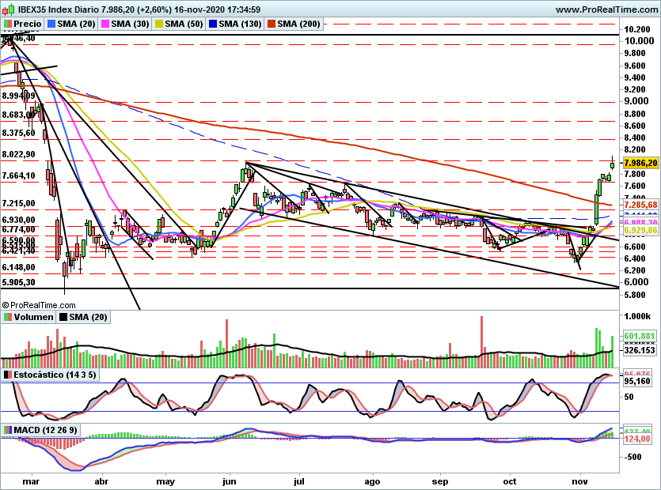The height and width of the screenshot is (490, 661).
Task: Click the 1.000k volume axis label
Action: [x=637, y=316]
